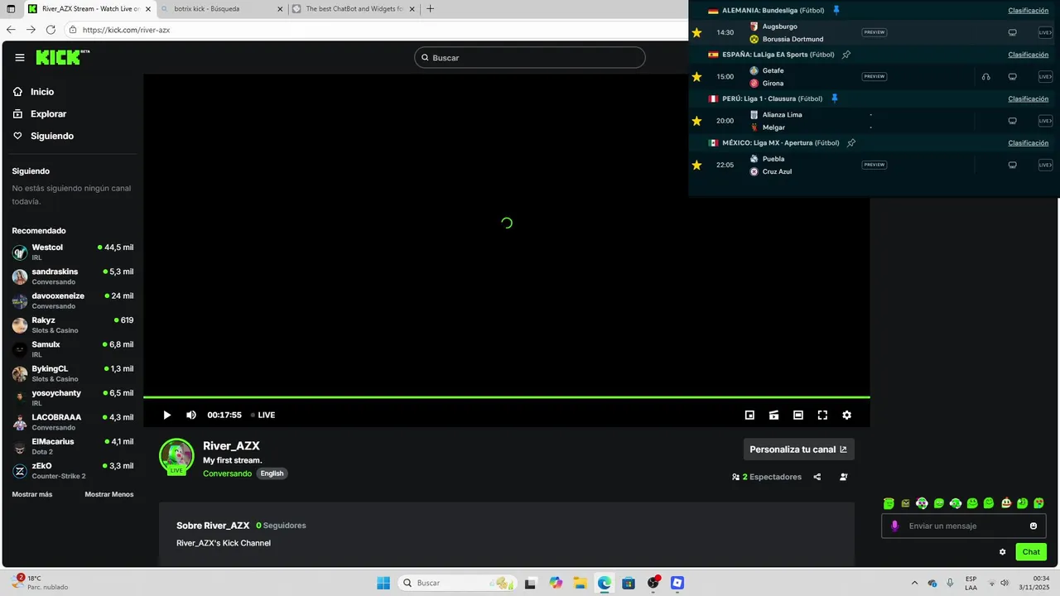The width and height of the screenshot is (1060, 596).
Task: Collapse recommended list with Mostrar Menos
Action: (108, 494)
